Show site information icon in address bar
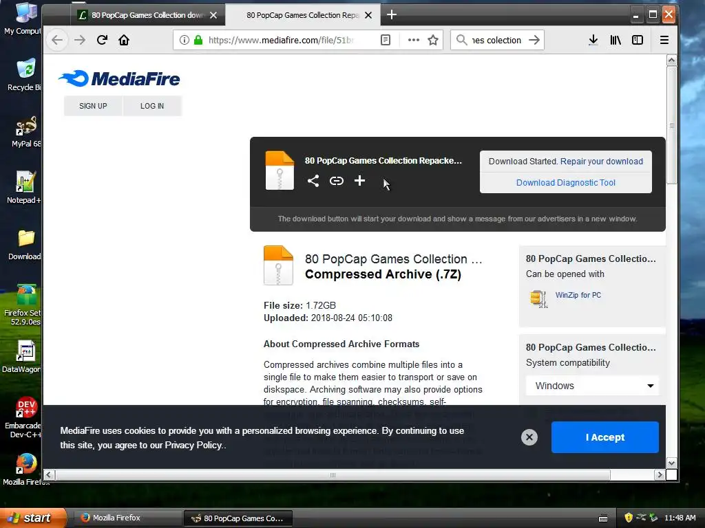Screen dimensions: 705x528 [x=185, y=40]
